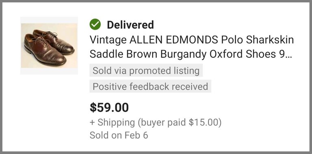Select the Positive feedback received badge

pyautogui.click(x=150, y=87)
